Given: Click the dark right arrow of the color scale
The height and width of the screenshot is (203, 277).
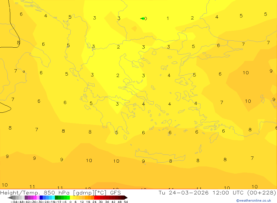Looking at the screenshot, I should pos(126,198).
